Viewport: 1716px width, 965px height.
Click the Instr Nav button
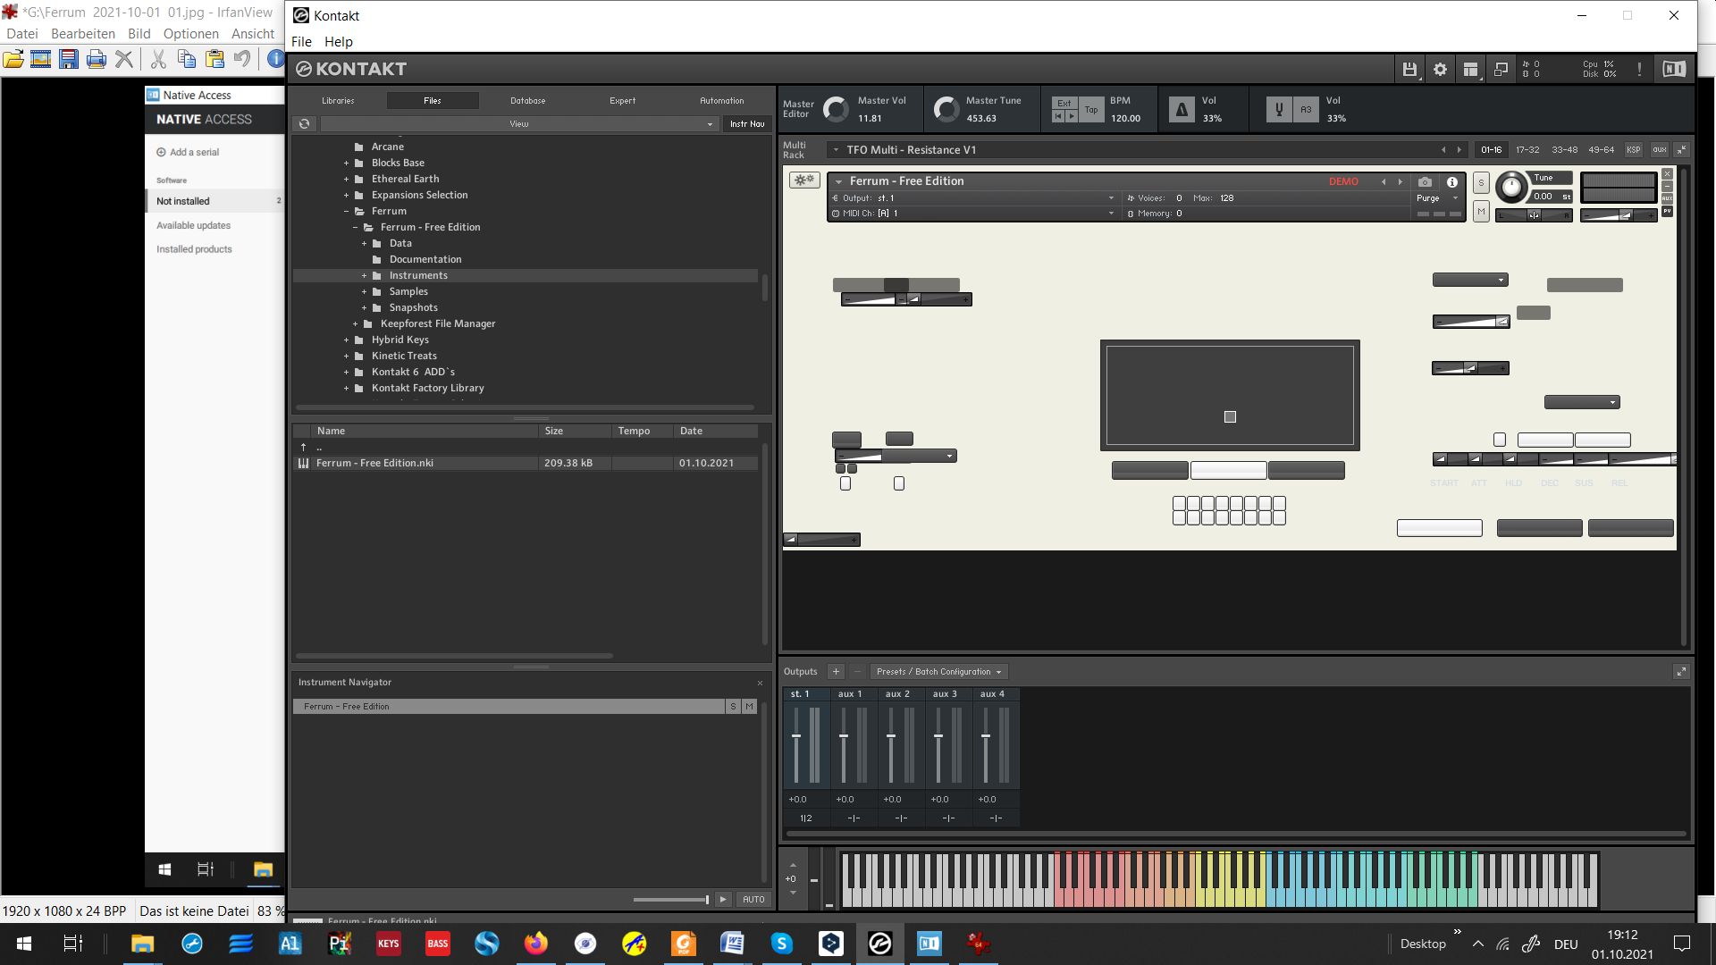(x=746, y=124)
